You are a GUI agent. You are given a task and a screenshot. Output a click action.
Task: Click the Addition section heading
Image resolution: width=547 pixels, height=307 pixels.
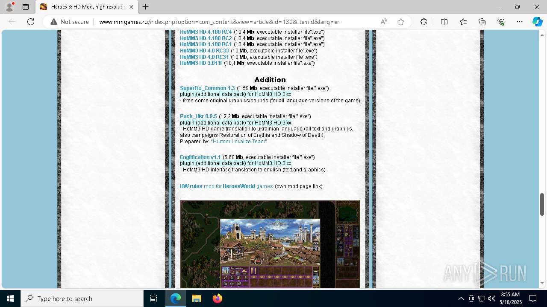click(270, 80)
